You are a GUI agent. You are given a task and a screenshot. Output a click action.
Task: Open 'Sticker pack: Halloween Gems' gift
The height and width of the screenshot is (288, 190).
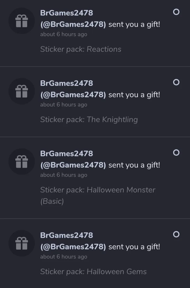coord(93,272)
